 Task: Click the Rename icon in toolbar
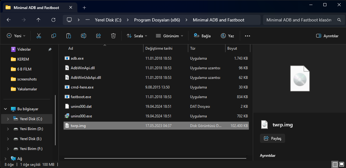click(84, 36)
